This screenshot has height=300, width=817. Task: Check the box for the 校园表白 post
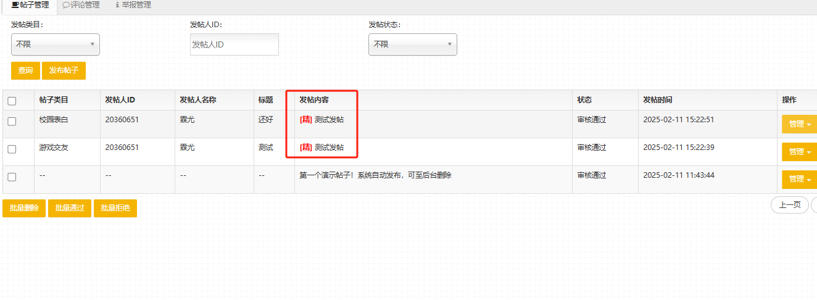(12, 122)
